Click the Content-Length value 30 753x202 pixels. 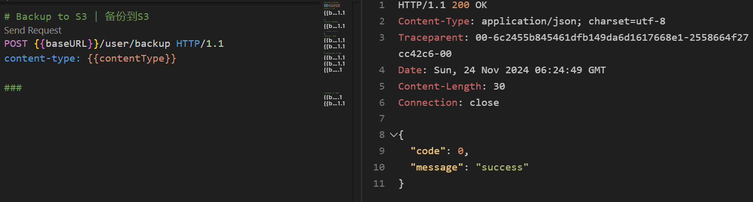click(499, 86)
